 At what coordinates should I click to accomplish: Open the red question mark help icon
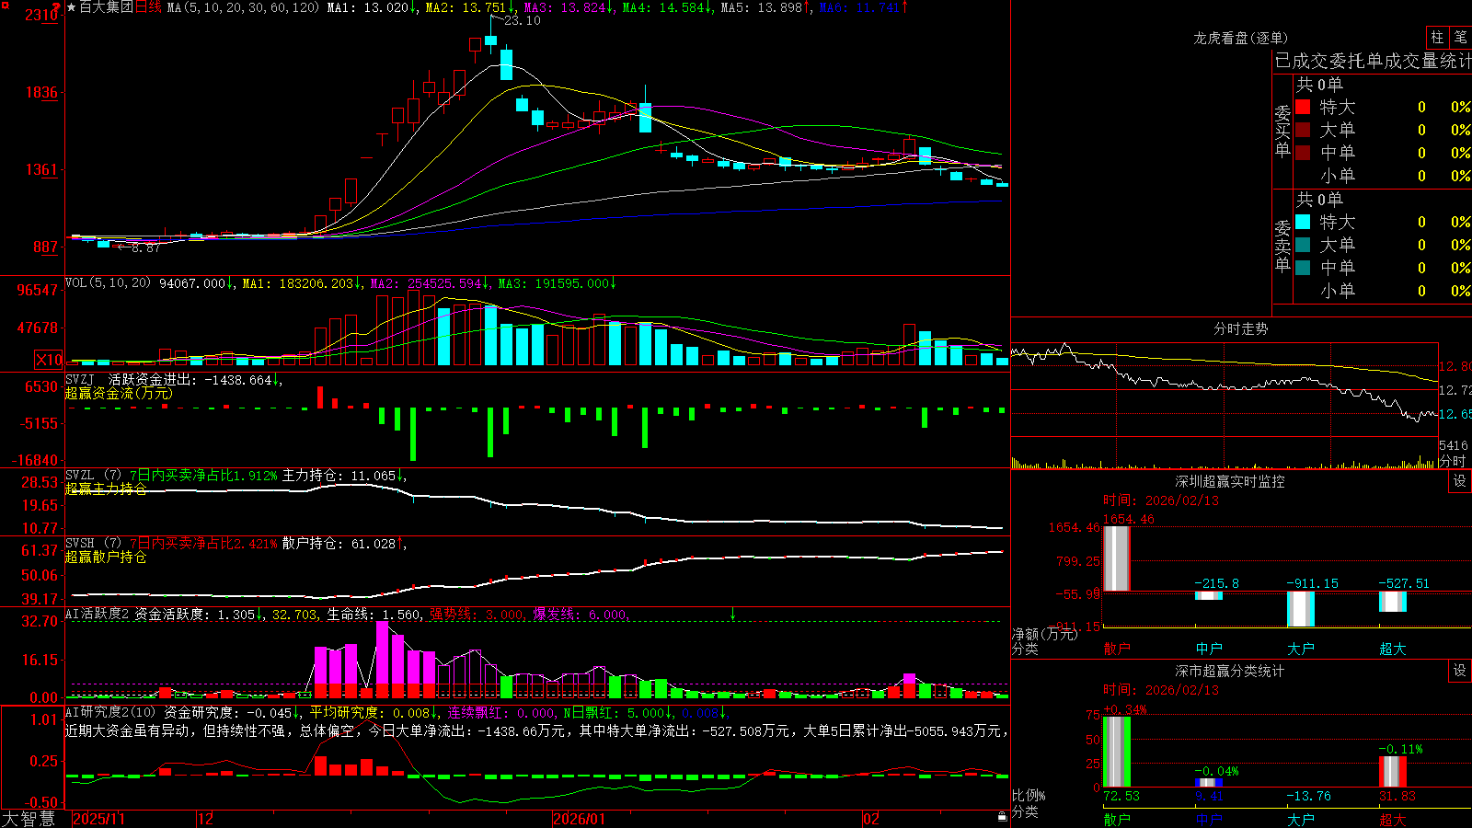coord(56,7)
